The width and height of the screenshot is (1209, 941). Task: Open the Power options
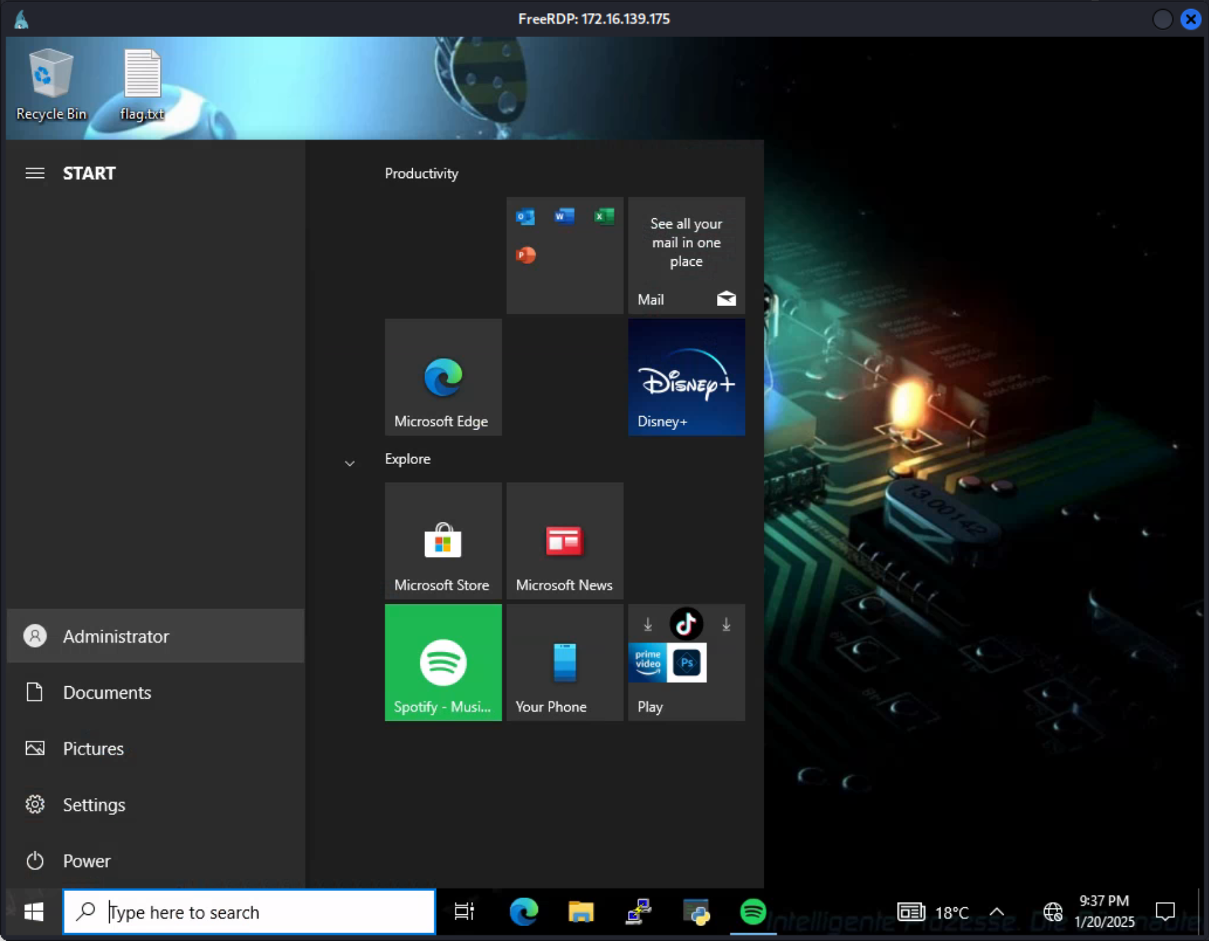tap(156, 861)
